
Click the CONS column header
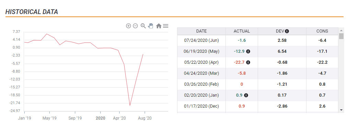click(x=322, y=31)
